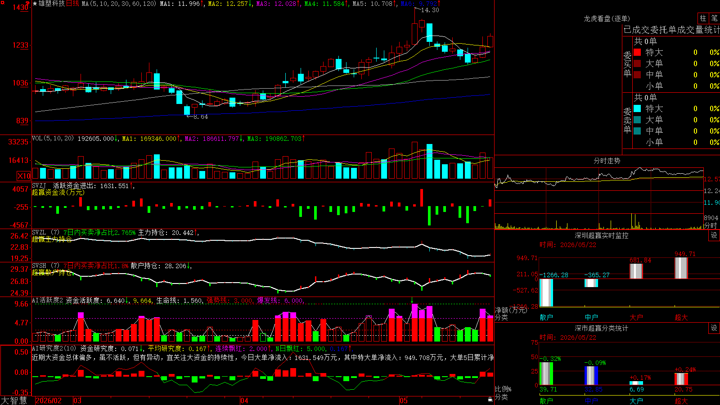Click the teal 中单 swatch under 委卖单

(637, 131)
